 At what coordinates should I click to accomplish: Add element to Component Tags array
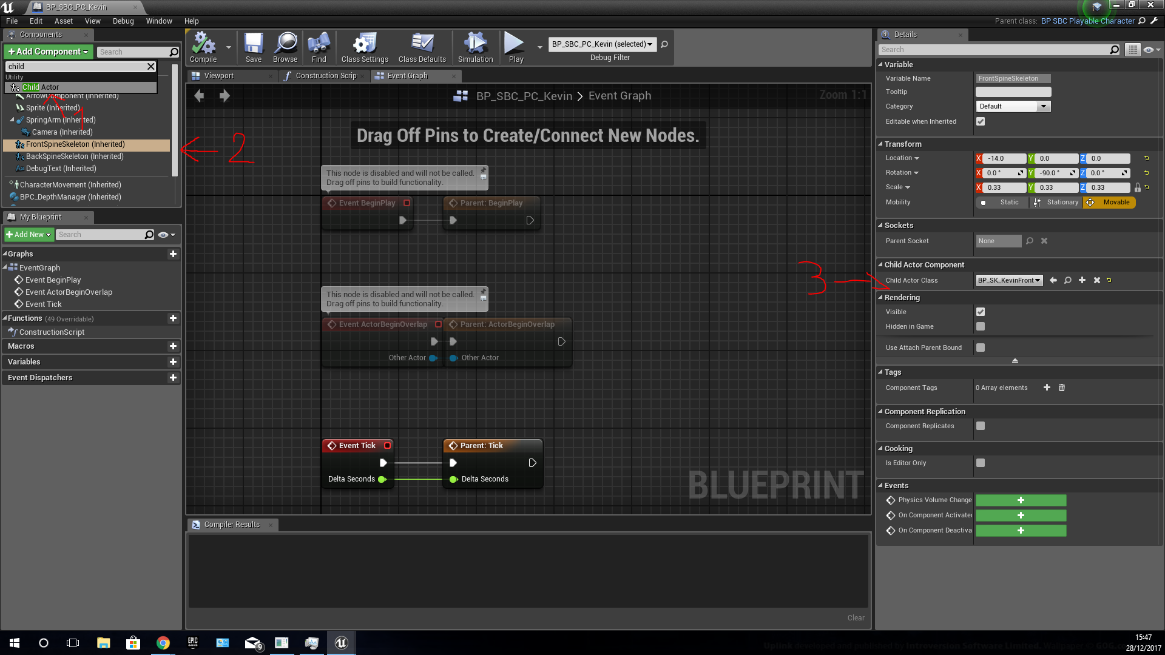click(1047, 388)
